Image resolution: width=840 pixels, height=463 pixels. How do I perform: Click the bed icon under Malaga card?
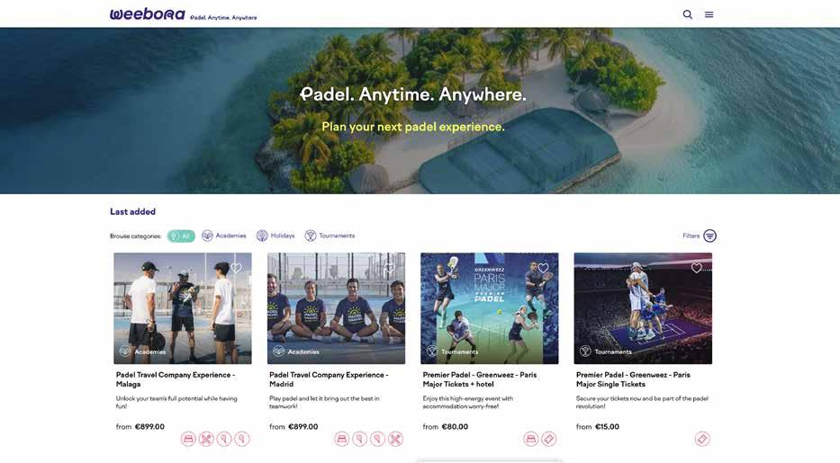(188, 439)
